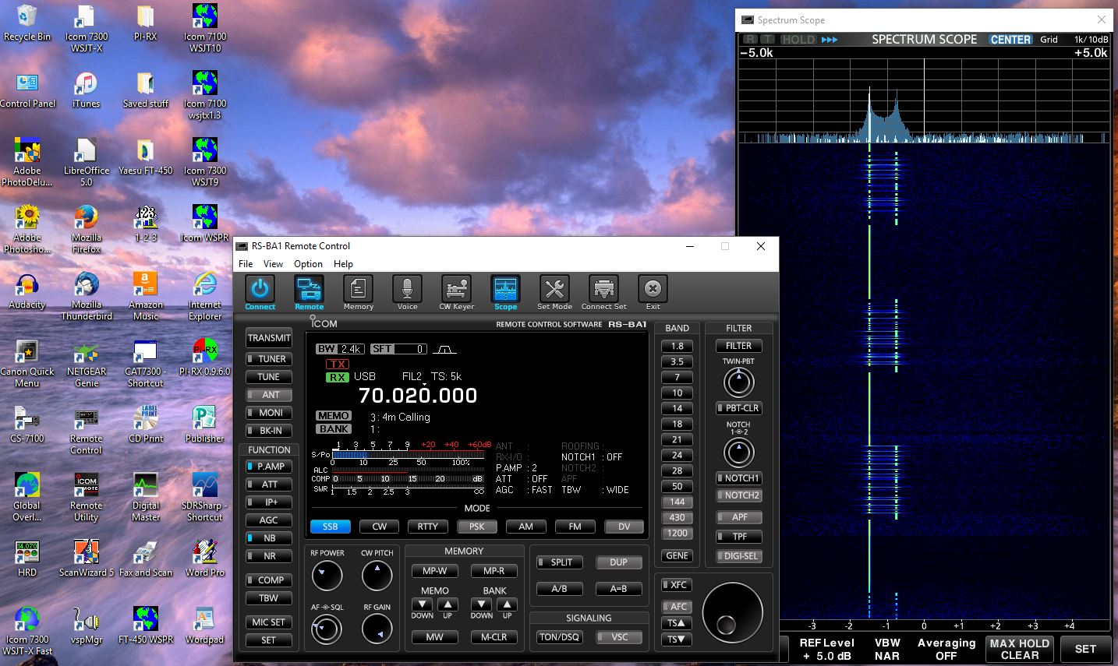The image size is (1118, 666).
Task: Open NETGEAR Genie desktop icon
Action: (x=86, y=364)
